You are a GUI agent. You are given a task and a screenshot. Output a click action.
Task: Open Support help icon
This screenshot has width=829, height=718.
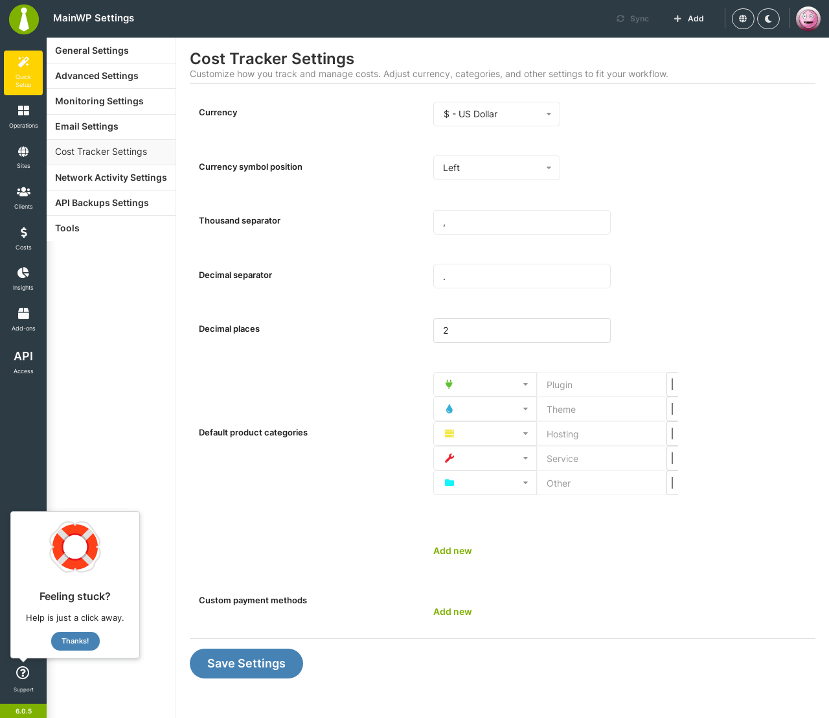click(x=23, y=673)
